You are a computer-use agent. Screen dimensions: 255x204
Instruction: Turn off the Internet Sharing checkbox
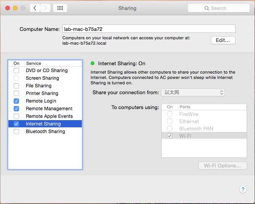click(16, 124)
